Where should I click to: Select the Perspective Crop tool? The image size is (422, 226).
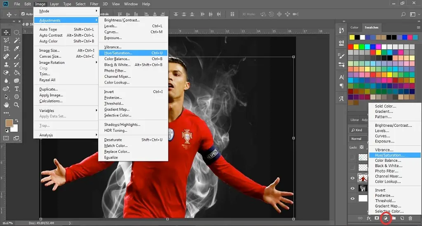click(6, 49)
